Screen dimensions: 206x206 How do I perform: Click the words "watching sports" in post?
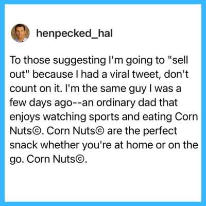point(80,117)
